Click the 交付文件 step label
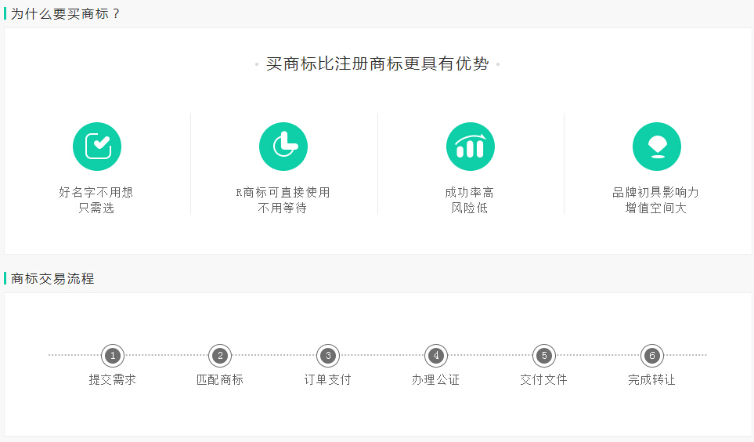Screen dimensions: 754x442 [x=544, y=380]
